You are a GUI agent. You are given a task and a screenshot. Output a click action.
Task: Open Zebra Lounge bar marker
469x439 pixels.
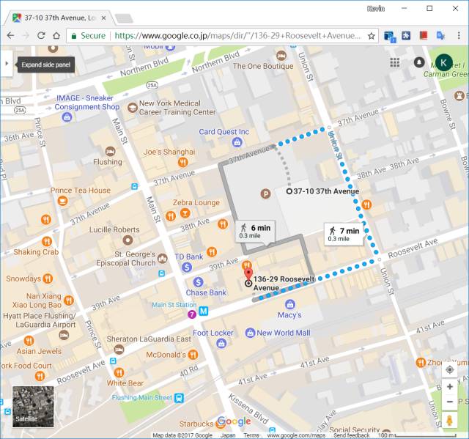pyautogui.click(x=185, y=213)
